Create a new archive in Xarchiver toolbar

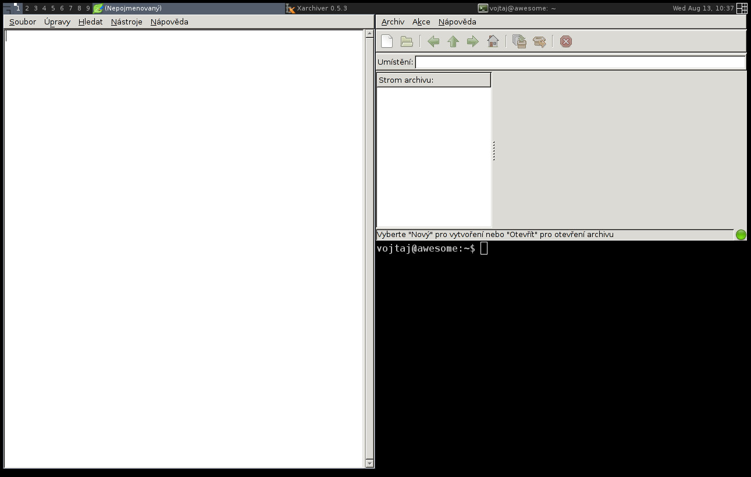click(387, 41)
